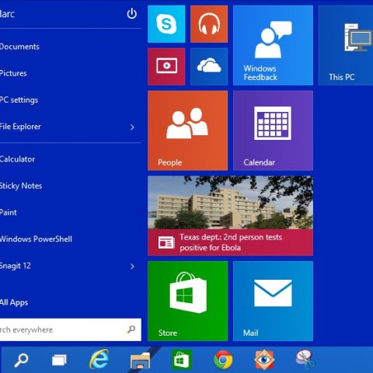The image size is (373, 373).
Task: Open File Explorer from the taskbar
Action: click(140, 361)
